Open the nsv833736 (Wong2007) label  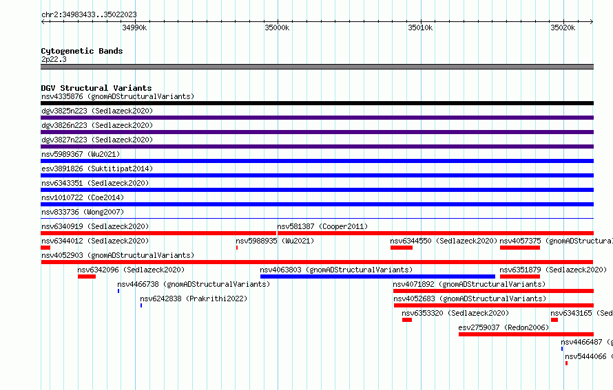coord(83,212)
